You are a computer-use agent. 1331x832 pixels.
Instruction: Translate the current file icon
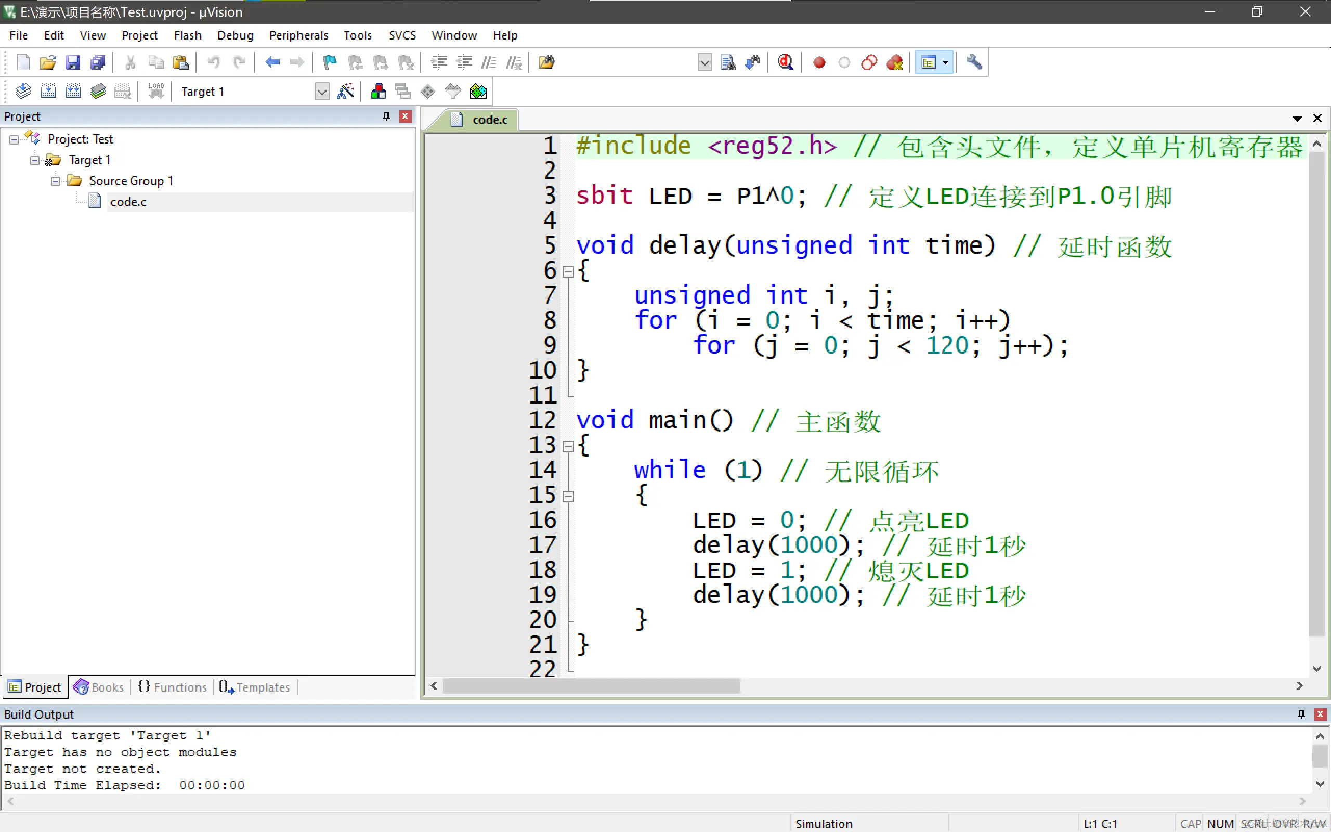pyautogui.click(x=23, y=91)
